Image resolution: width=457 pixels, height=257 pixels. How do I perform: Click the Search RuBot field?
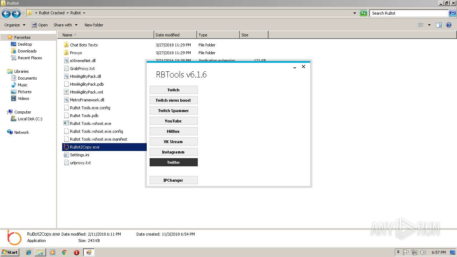point(409,13)
